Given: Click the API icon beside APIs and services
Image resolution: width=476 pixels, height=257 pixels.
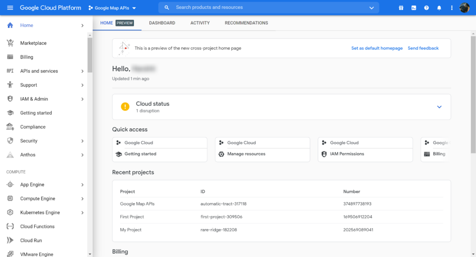Looking at the screenshot, I should pyautogui.click(x=10, y=71).
